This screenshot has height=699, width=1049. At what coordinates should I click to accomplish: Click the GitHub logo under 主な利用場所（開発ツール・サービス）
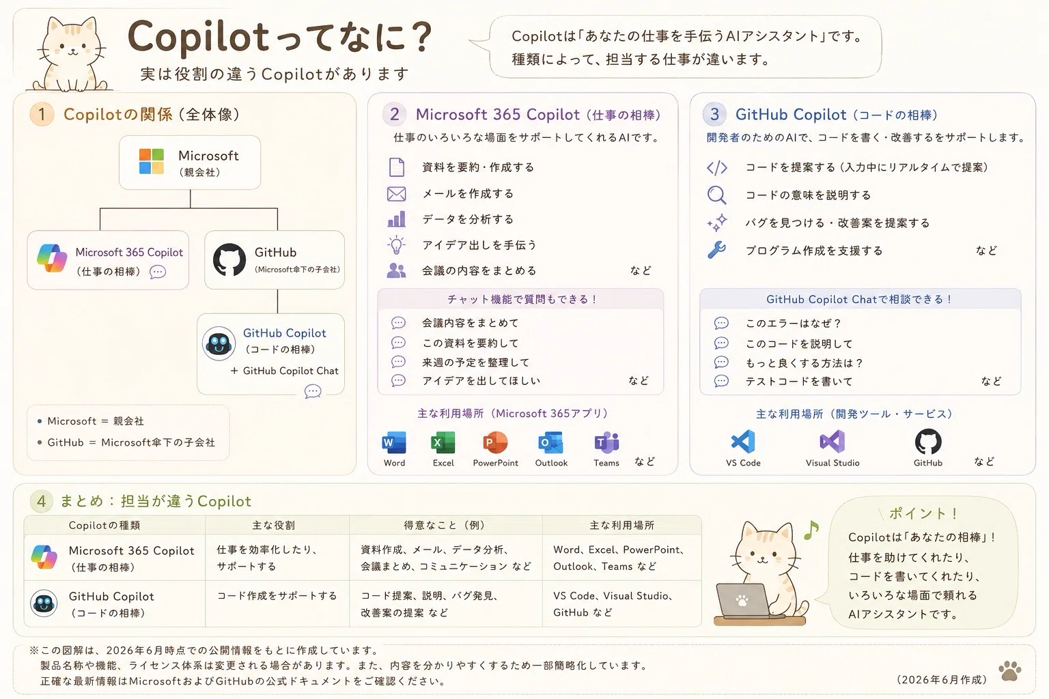[x=928, y=442]
